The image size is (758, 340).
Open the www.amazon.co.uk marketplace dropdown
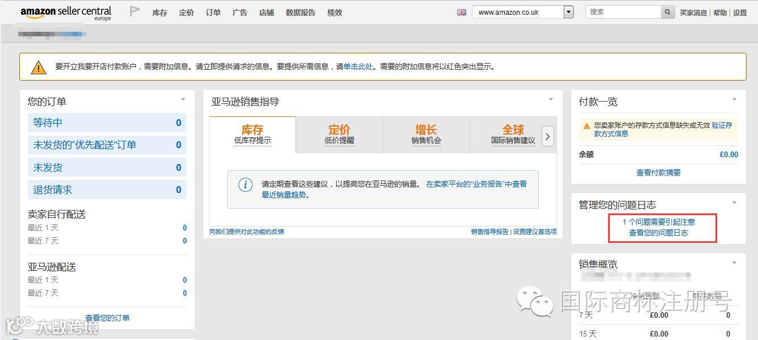point(522,12)
